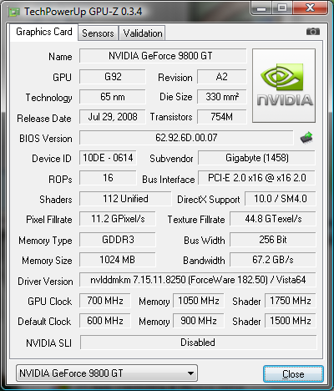
Task: Click the Bus Interface label
Action: click(x=169, y=180)
